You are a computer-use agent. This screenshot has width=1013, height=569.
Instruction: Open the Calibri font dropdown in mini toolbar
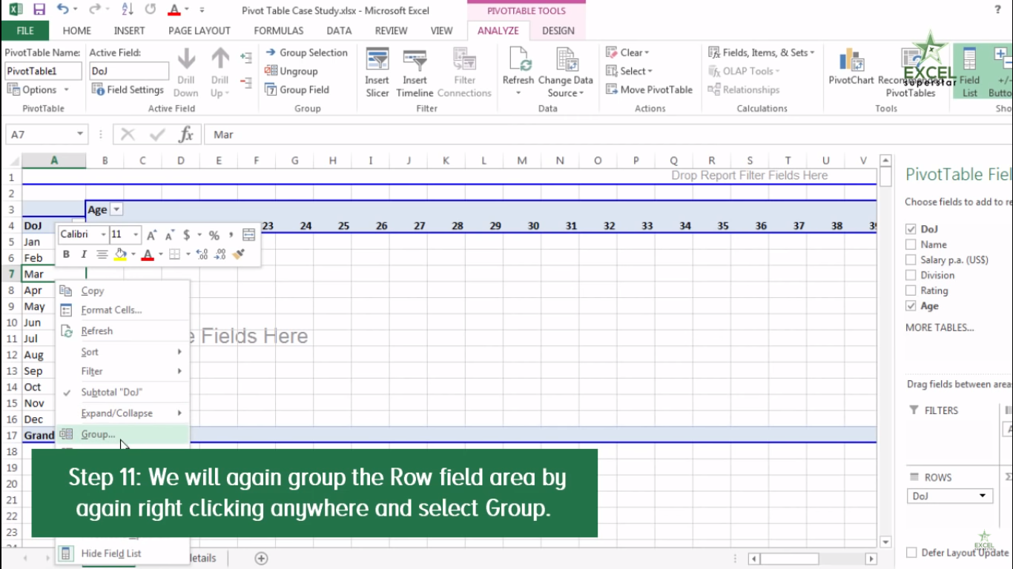click(103, 235)
